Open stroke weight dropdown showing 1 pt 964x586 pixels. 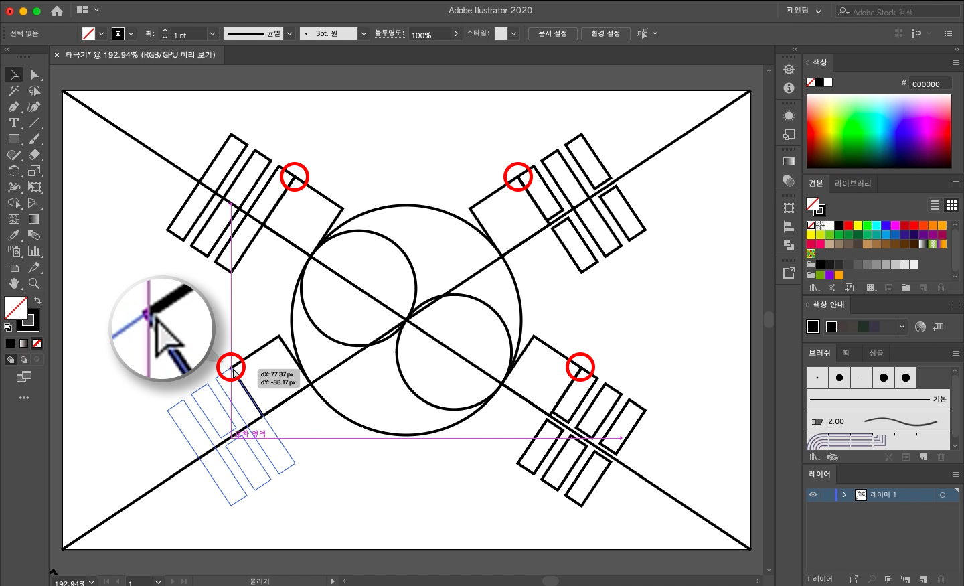212,33
